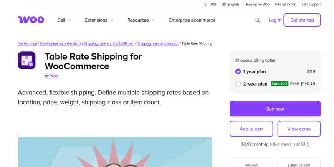This screenshot has height=167, width=334.
Task: Go to Marketplace breadcrumb
Action: point(28,43)
